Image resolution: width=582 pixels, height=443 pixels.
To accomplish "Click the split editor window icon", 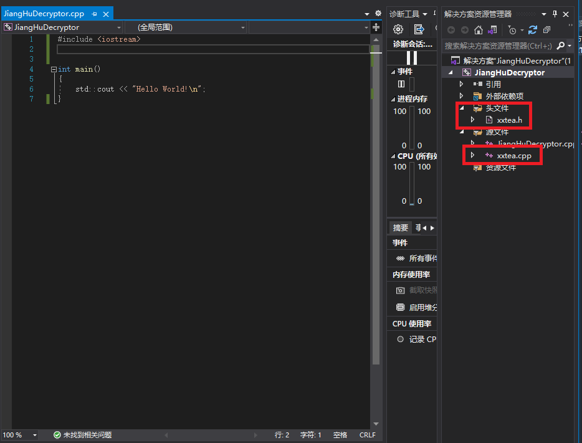I will (376, 27).
